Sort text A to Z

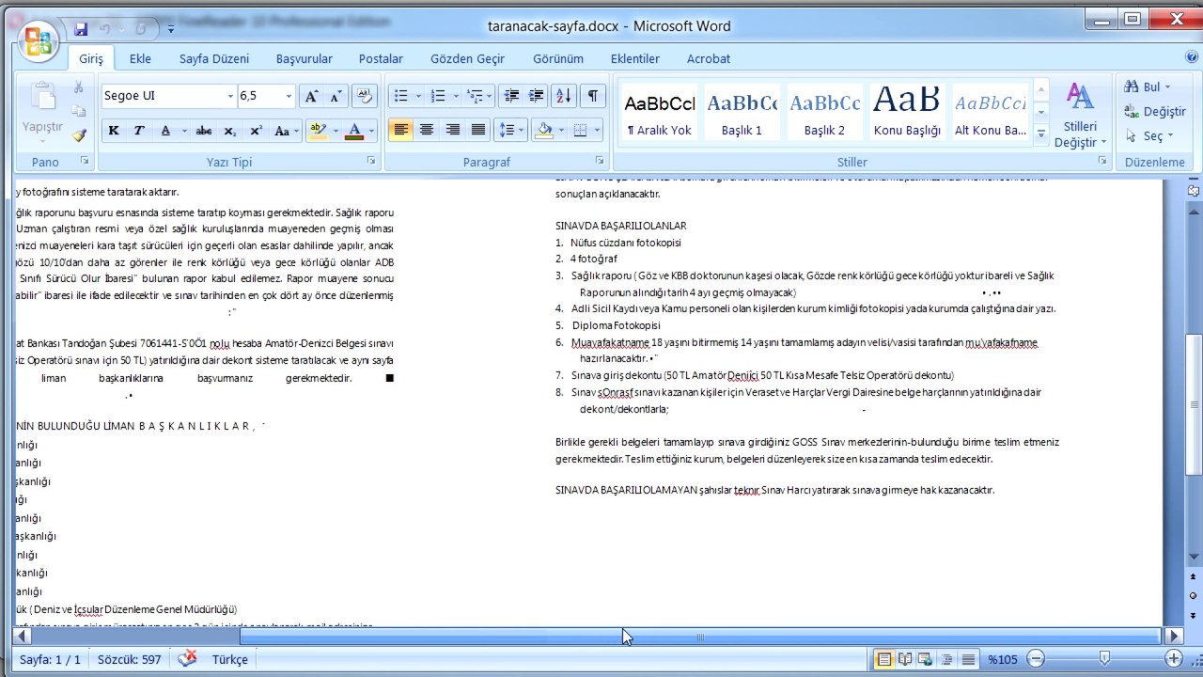pyautogui.click(x=563, y=96)
